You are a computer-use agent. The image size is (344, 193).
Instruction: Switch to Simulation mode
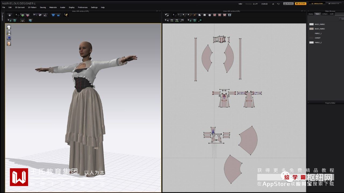click(x=317, y=4)
